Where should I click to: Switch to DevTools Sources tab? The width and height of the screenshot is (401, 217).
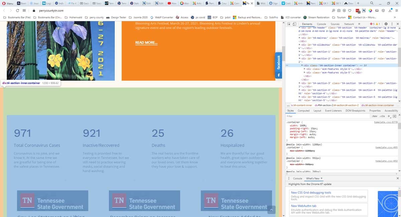pyautogui.click(x=335, y=24)
